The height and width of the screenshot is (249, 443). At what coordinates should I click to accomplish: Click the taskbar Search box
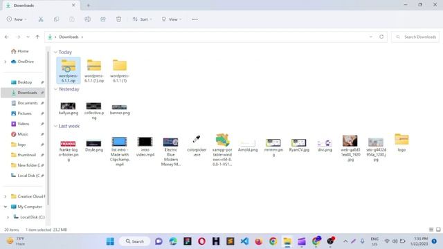click(135, 241)
